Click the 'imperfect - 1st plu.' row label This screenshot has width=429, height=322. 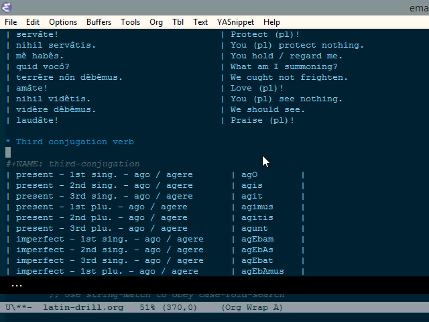[x=107, y=271]
